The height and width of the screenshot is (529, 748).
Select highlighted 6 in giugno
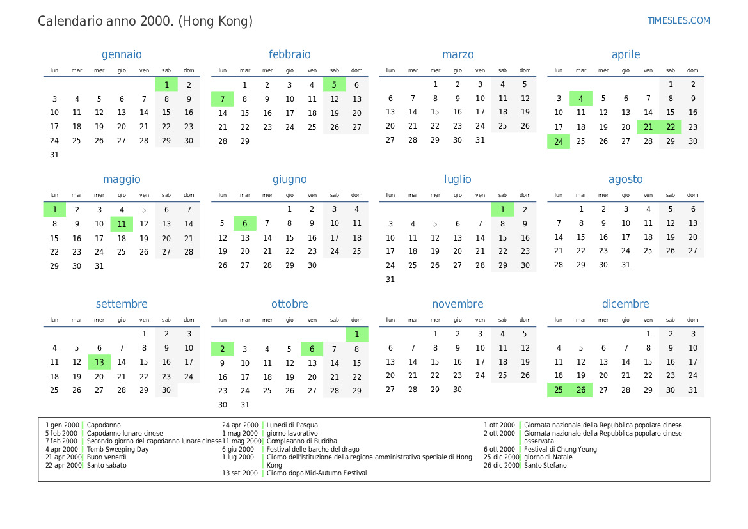tap(244, 224)
